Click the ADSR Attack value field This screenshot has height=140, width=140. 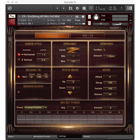[x=110, y=77]
